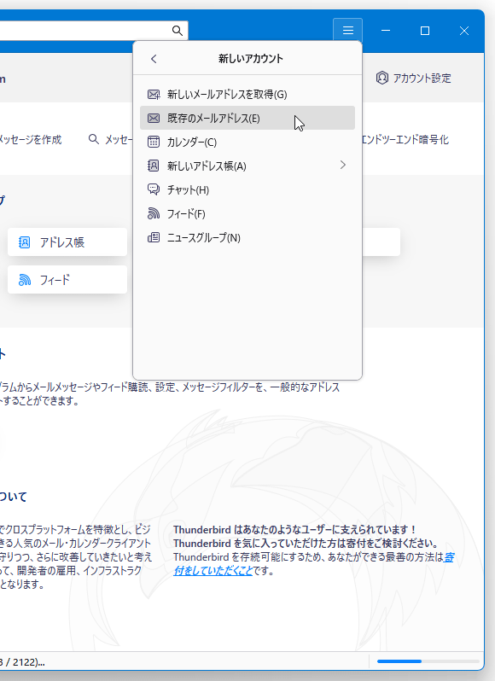Click the 新しいメールアドレスを取得 envelope icon
Viewport: 495px width, 681px height.
[x=154, y=94]
